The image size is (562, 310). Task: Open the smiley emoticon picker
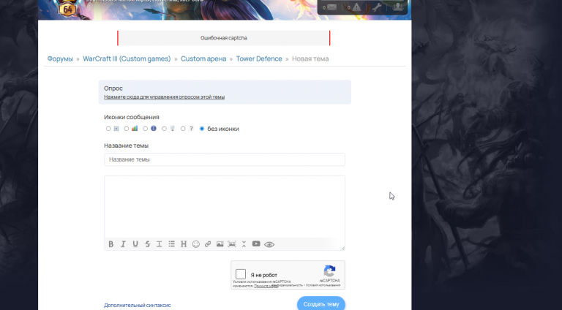pyautogui.click(x=195, y=244)
